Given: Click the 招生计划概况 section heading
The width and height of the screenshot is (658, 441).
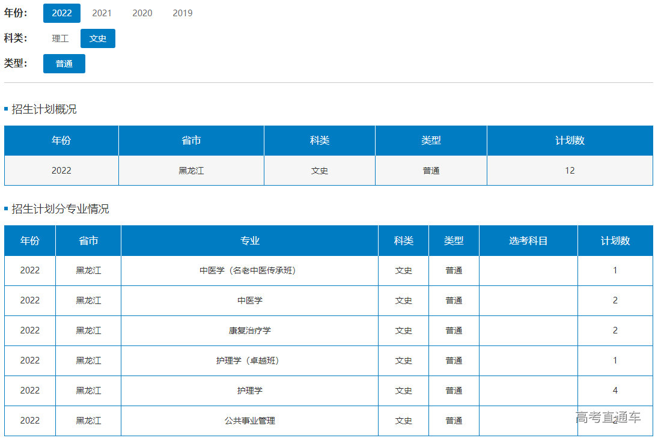Looking at the screenshot, I should 44,109.
